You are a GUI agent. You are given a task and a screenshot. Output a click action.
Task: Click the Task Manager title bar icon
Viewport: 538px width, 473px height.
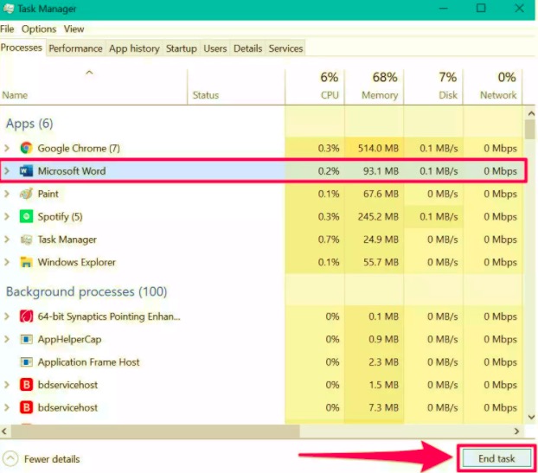click(x=9, y=9)
